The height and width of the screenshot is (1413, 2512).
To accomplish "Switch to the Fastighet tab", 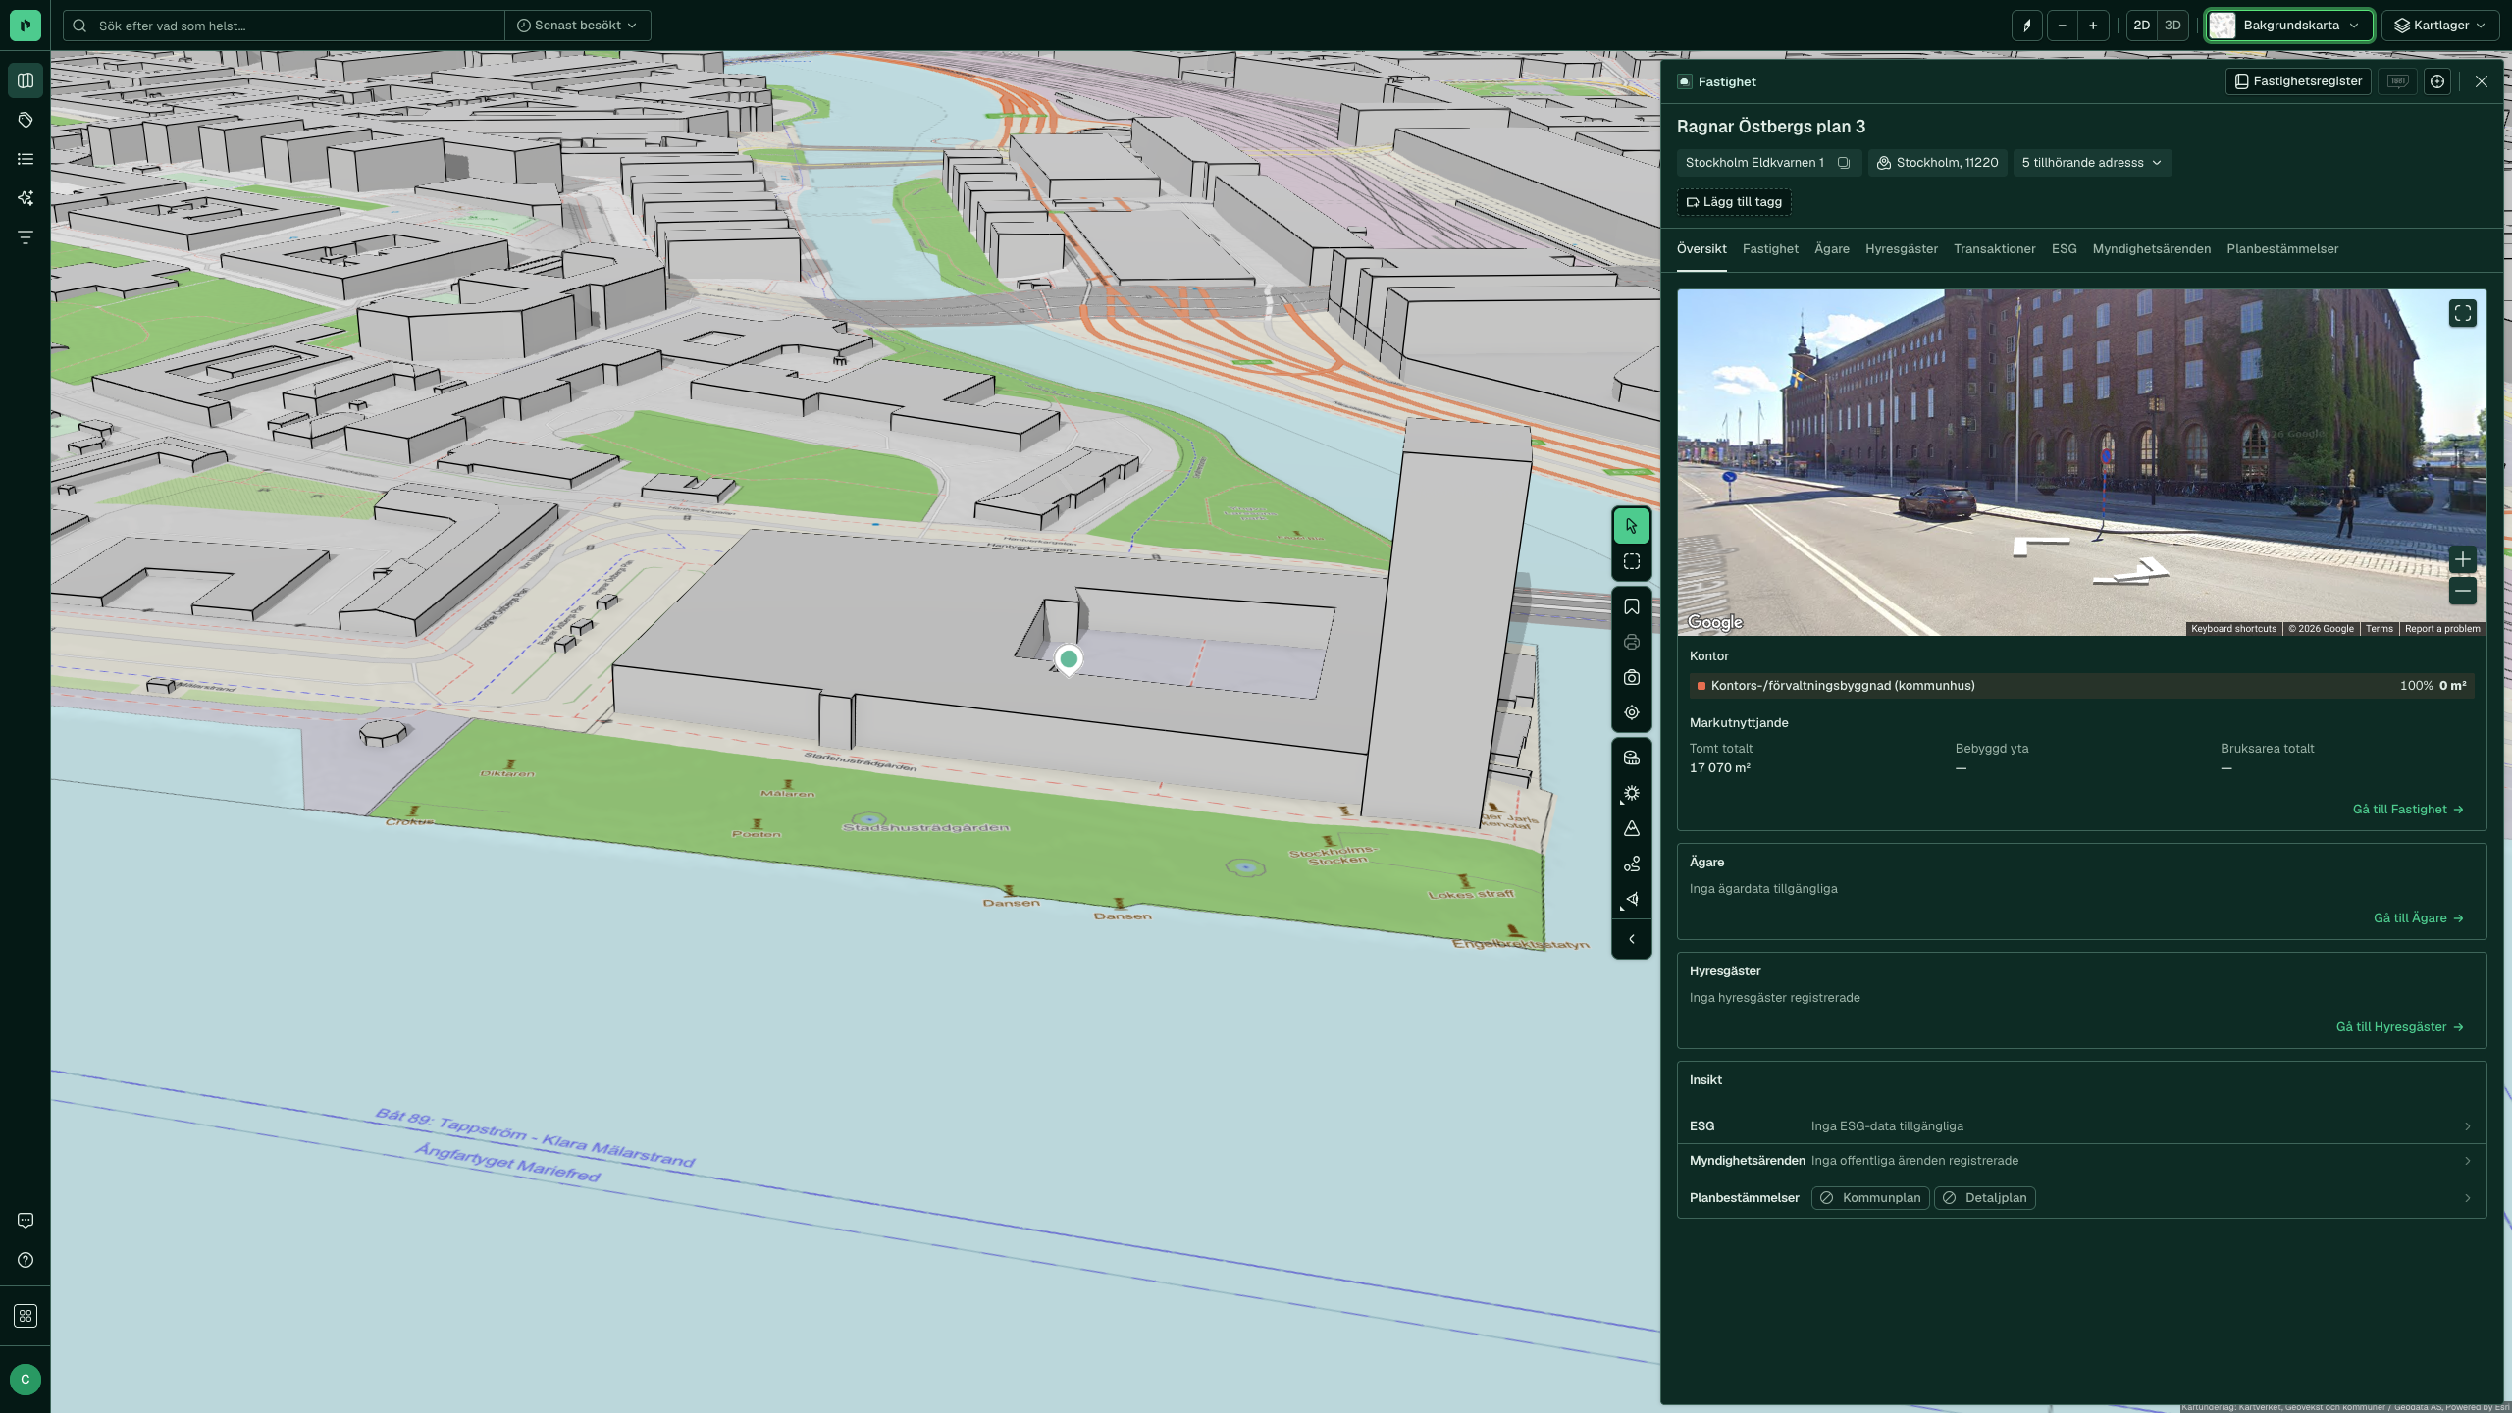I will tap(1770, 249).
